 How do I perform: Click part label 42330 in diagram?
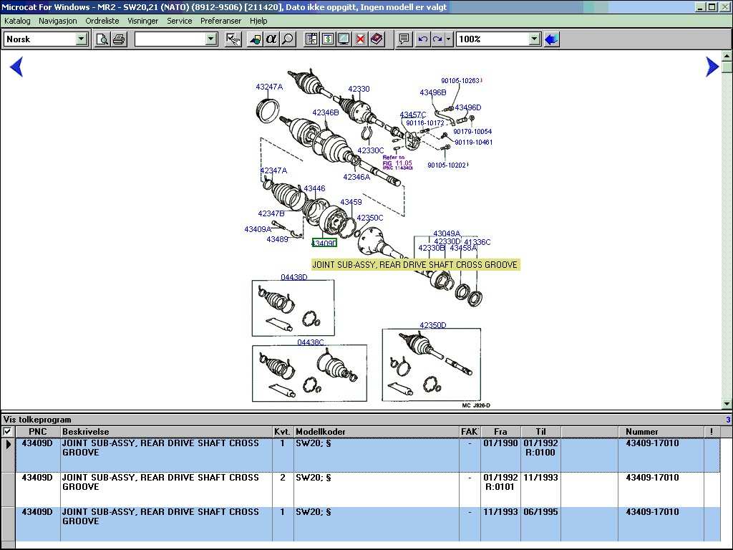(x=359, y=90)
